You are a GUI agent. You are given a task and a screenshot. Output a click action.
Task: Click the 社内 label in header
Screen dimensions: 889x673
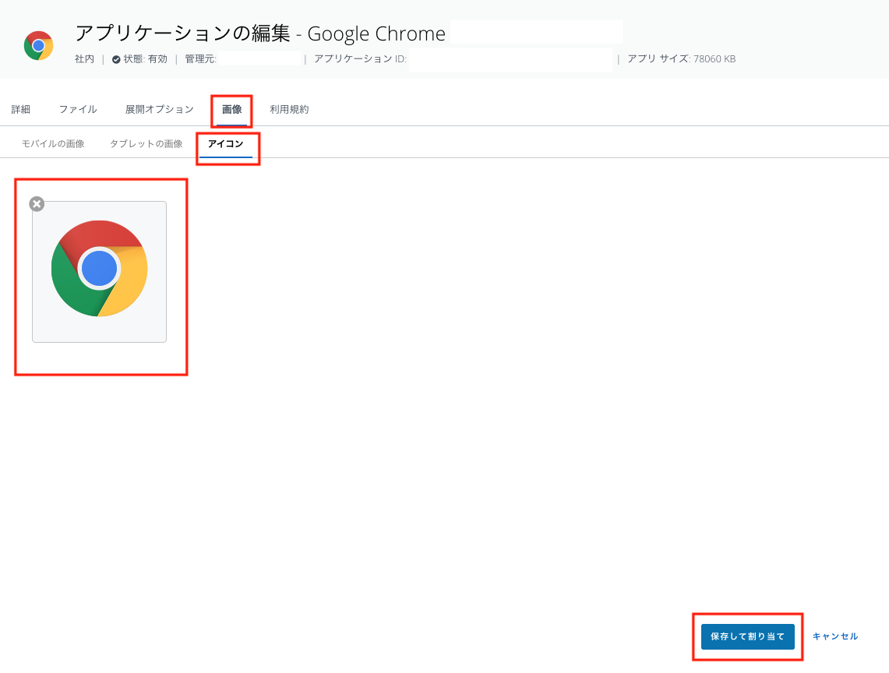pyautogui.click(x=84, y=59)
